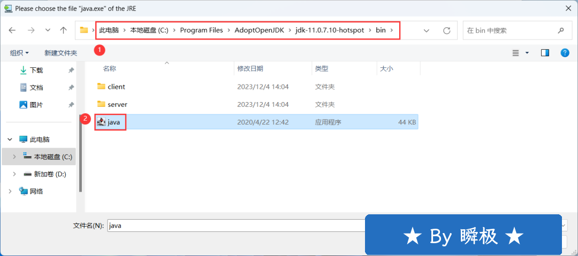Sort by 修改日期 column header

coord(250,68)
